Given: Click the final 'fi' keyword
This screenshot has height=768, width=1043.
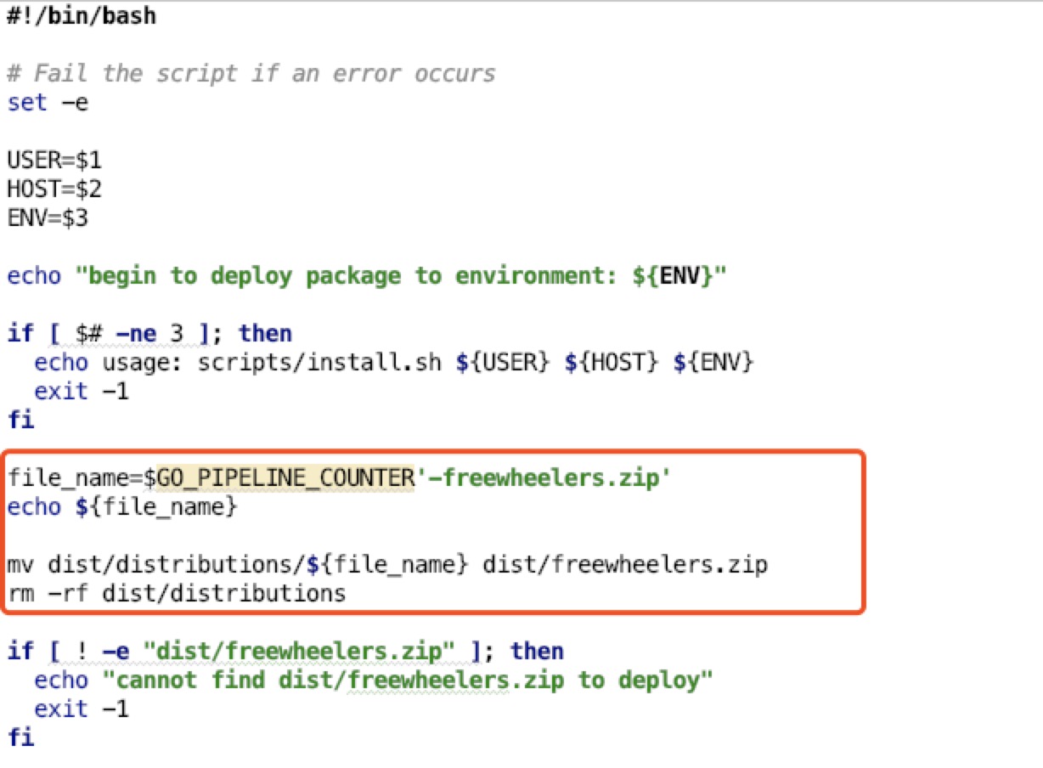Looking at the screenshot, I should pyautogui.click(x=20, y=737).
